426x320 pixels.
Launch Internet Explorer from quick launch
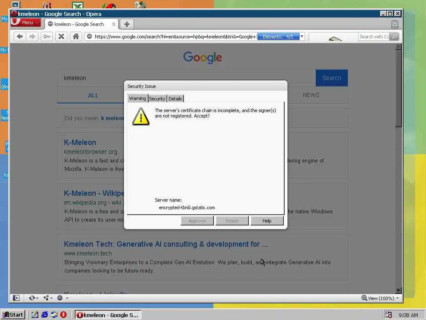point(45,315)
